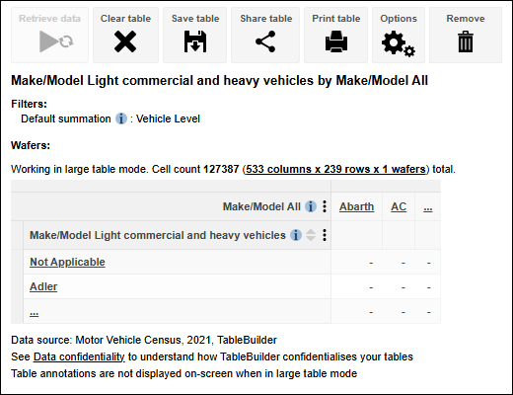Viewport: 513px width, 395px height.
Task: Show info for Light commercial and heavy vehicles
Action: pyautogui.click(x=296, y=235)
